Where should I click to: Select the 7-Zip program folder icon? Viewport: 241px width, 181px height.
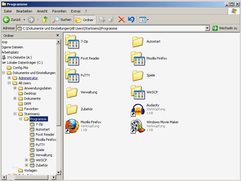point(72,41)
